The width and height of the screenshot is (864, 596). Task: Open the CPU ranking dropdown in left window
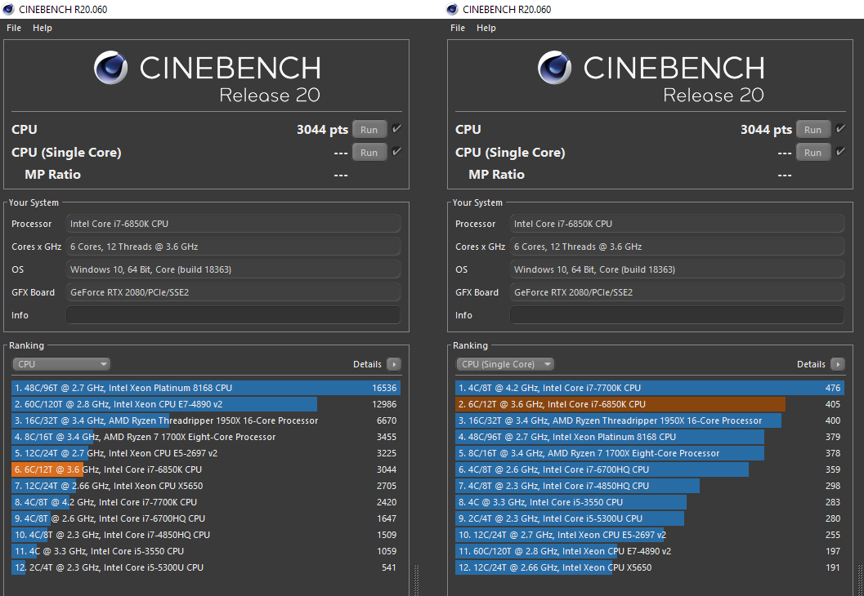pyautogui.click(x=61, y=364)
